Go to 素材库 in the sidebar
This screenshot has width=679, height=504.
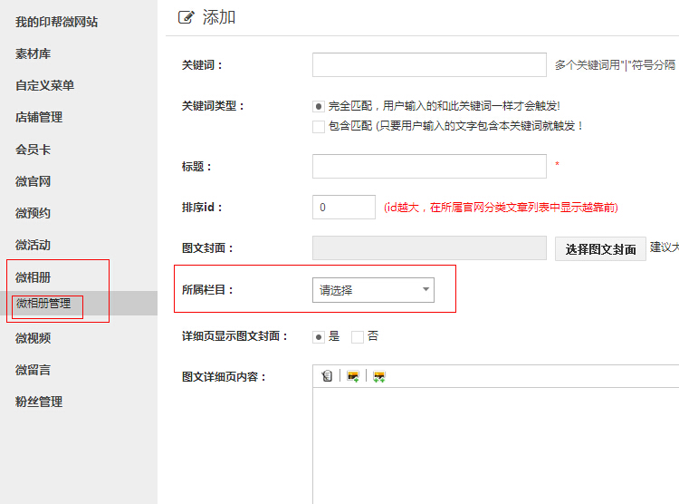pos(33,53)
